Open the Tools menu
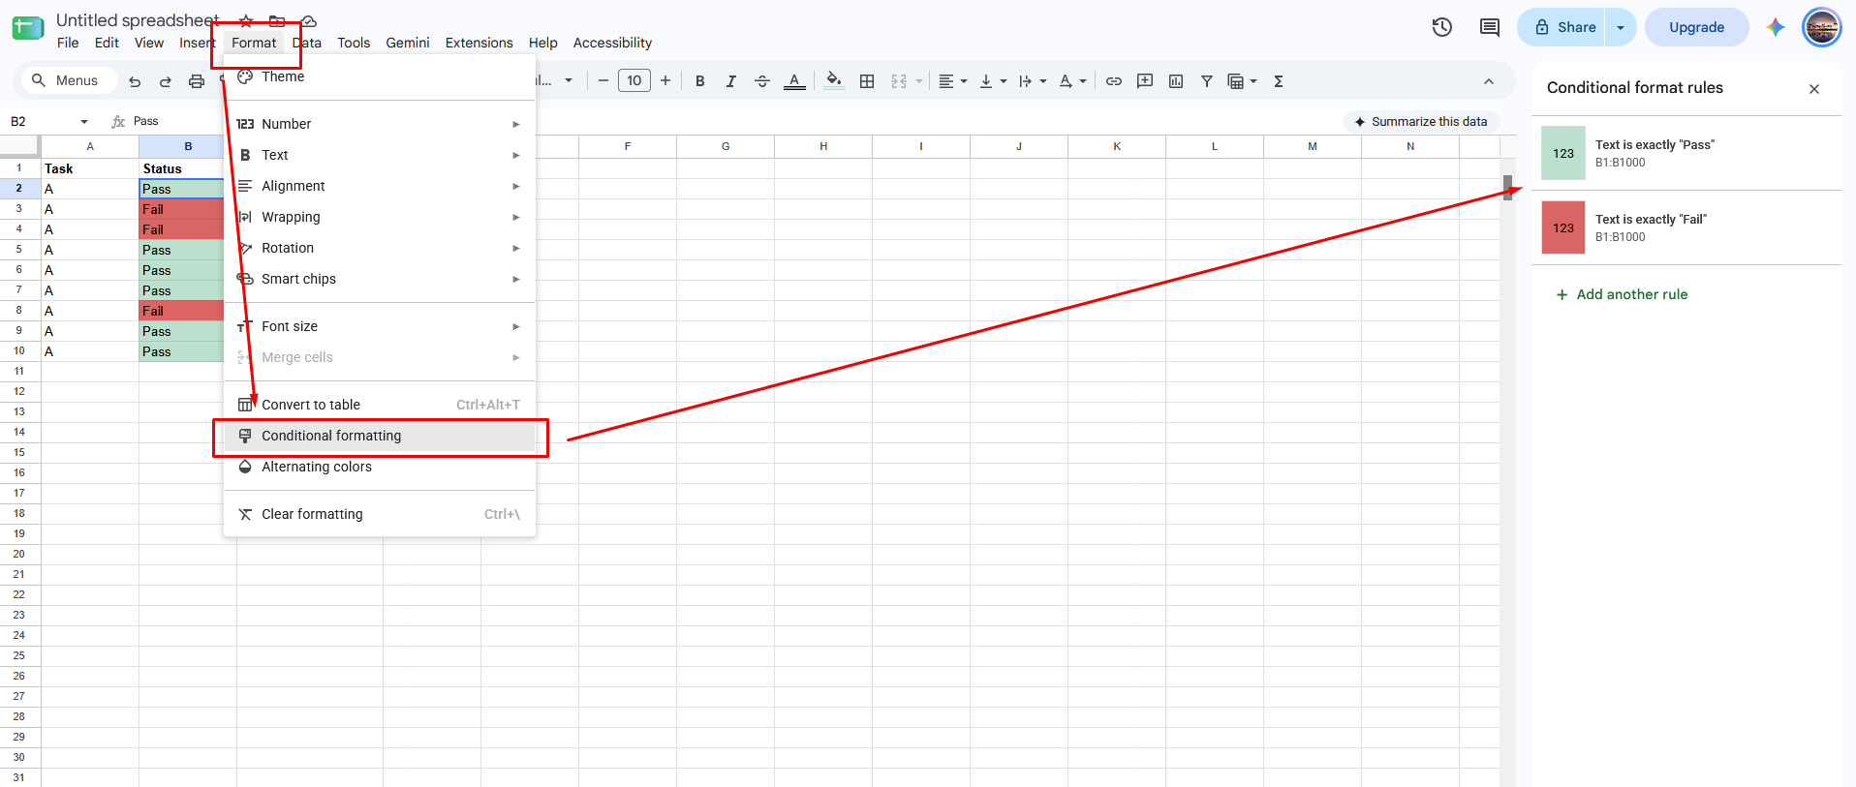 [x=354, y=43]
